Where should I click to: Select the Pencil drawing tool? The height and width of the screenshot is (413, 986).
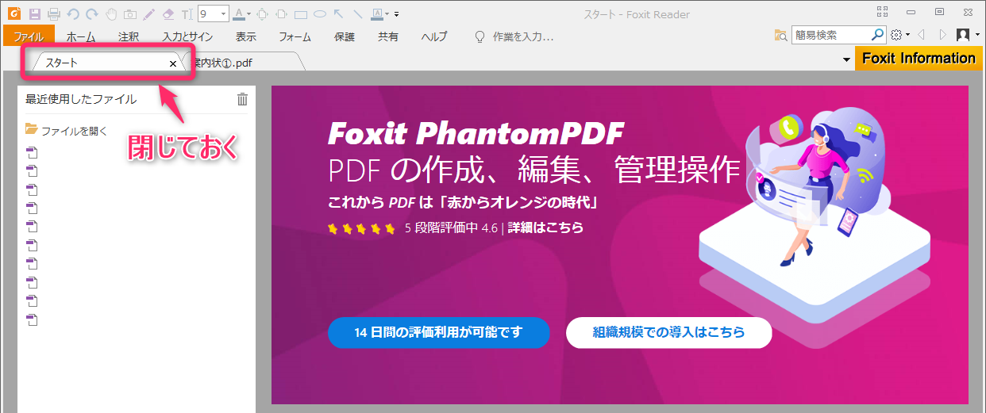pos(148,14)
